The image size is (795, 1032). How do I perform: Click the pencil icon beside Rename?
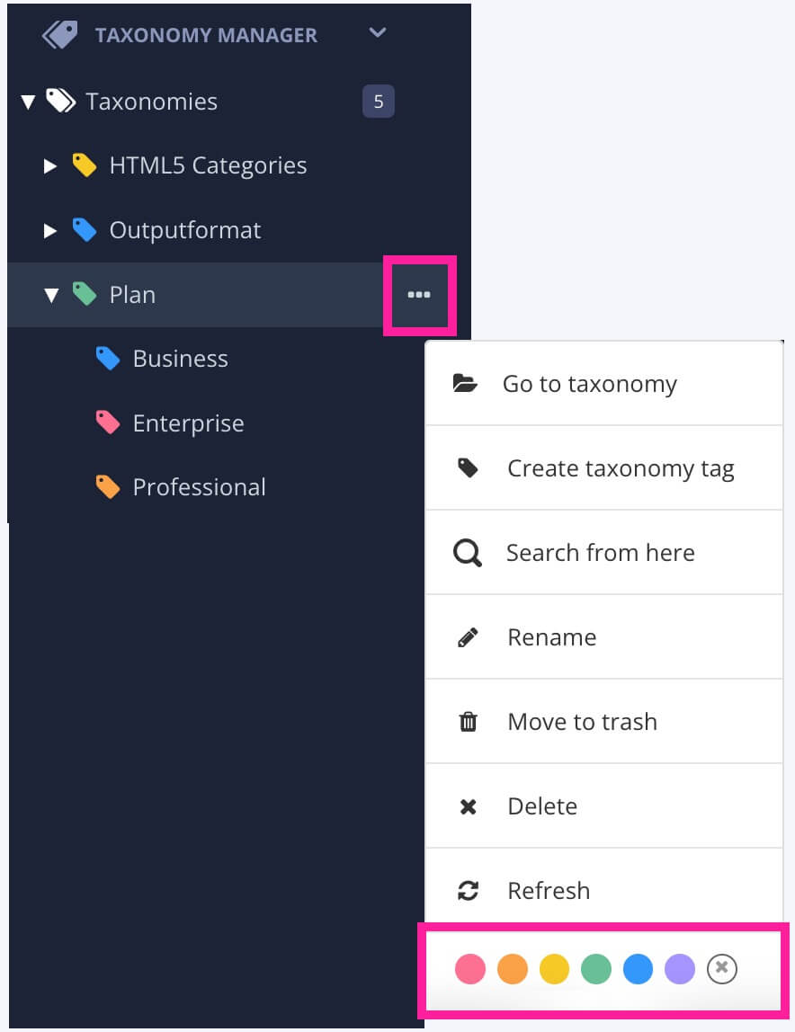[467, 636]
